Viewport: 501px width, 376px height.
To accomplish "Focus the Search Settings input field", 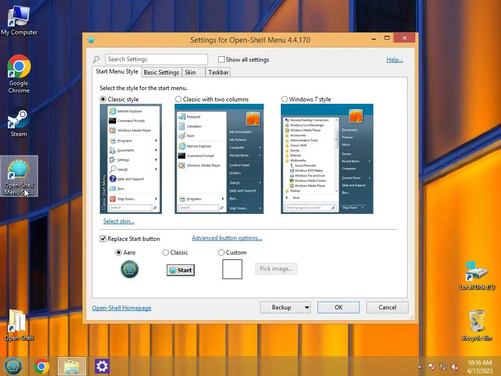I will [x=156, y=59].
